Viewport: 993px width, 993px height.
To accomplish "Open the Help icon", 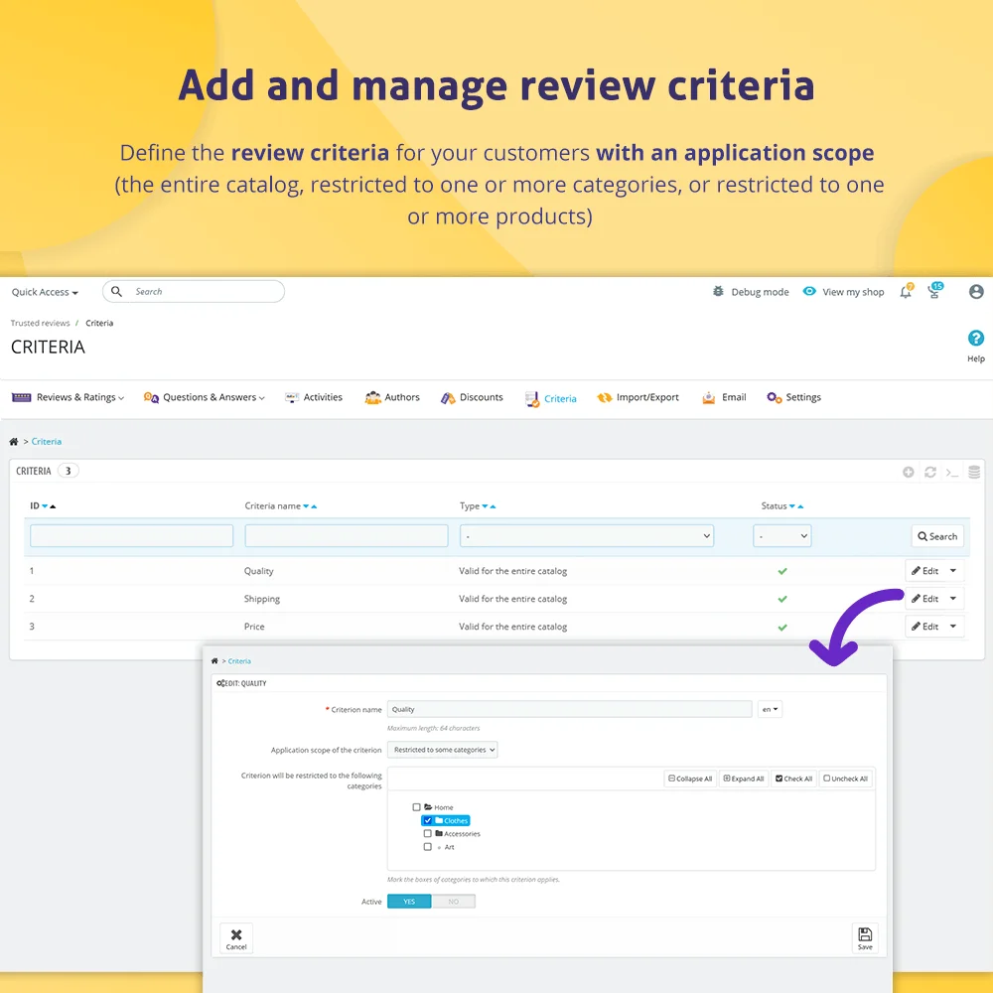I will click(x=975, y=339).
